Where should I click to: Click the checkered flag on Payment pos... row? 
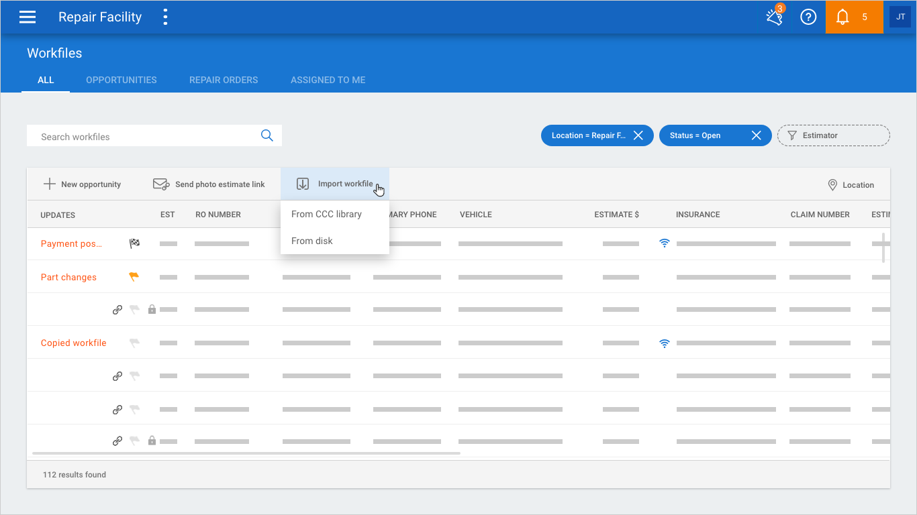tap(134, 243)
